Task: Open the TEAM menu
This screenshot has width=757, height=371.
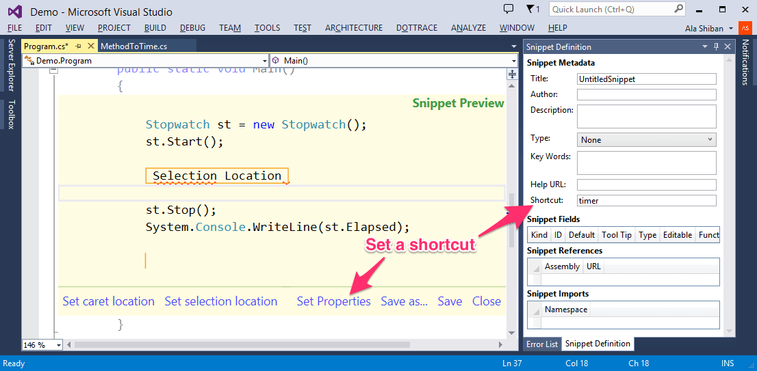Action: pos(230,28)
